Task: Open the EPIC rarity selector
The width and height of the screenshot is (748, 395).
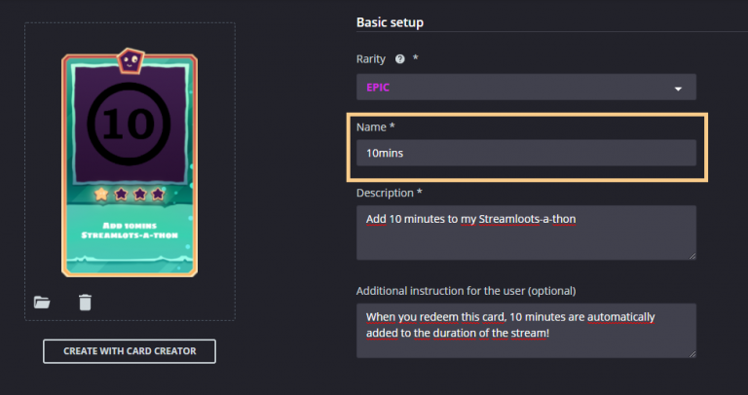Action: pos(526,88)
